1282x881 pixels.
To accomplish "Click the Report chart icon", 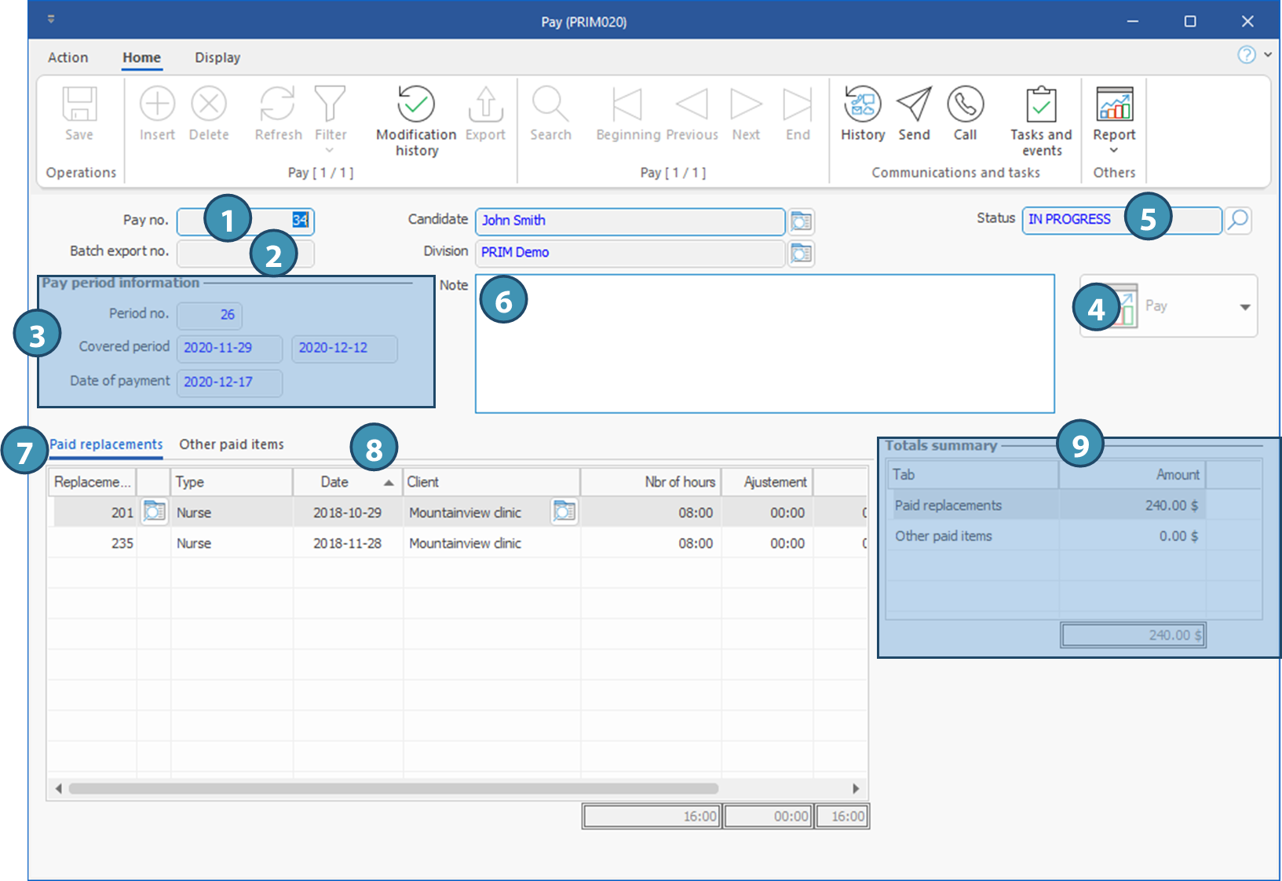I will (1114, 104).
